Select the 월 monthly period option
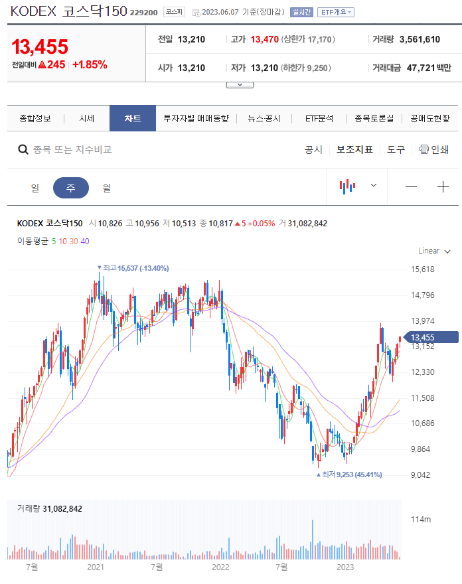The height and width of the screenshot is (584, 462). pyautogui.click(x=107, y=188)
